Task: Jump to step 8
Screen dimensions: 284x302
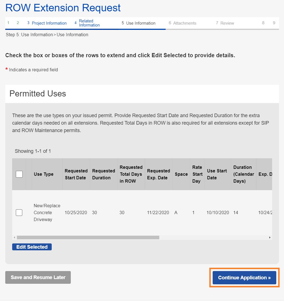Action: [263, 23]
